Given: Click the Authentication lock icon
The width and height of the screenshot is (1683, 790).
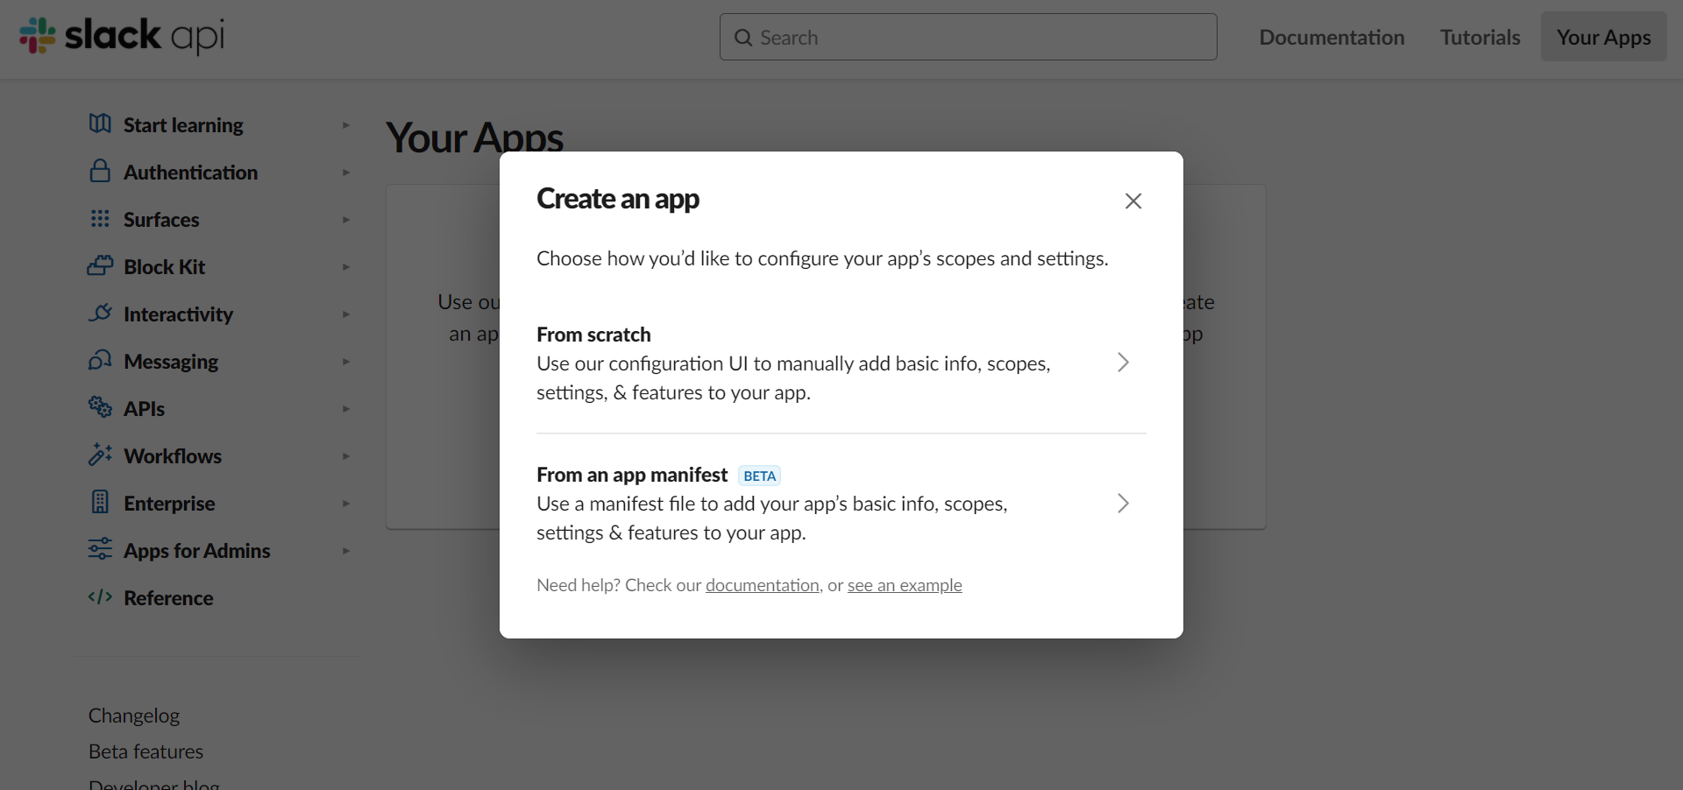Looking at the screenshot, I should tap(100, 171).
